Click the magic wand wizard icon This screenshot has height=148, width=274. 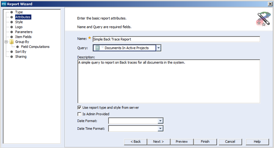click(x=263, y=19)
